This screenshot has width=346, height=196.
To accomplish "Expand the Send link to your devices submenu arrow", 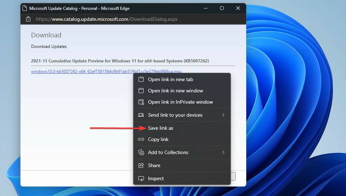I will 223,115.
